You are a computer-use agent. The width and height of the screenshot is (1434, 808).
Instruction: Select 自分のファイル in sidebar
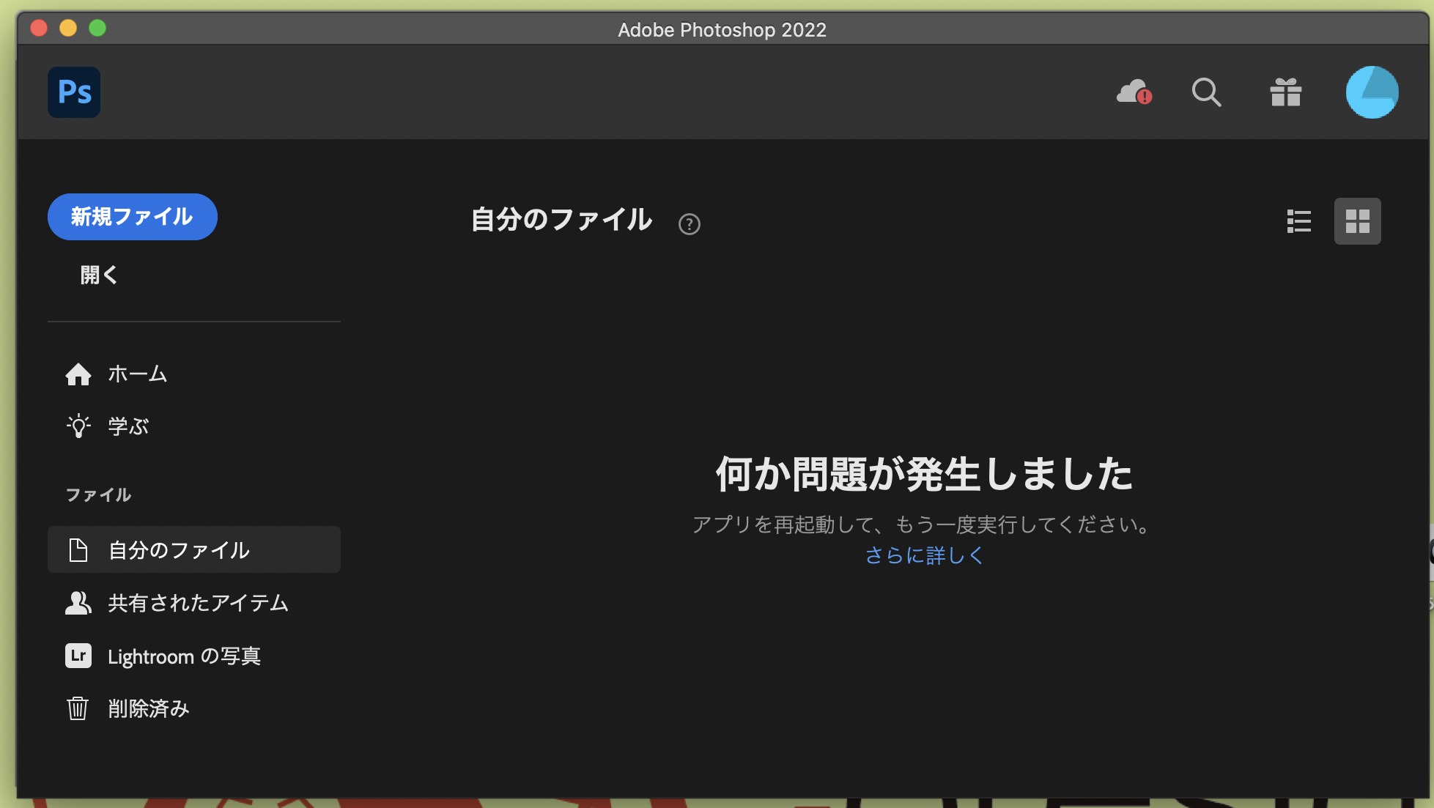click(179, 550)
